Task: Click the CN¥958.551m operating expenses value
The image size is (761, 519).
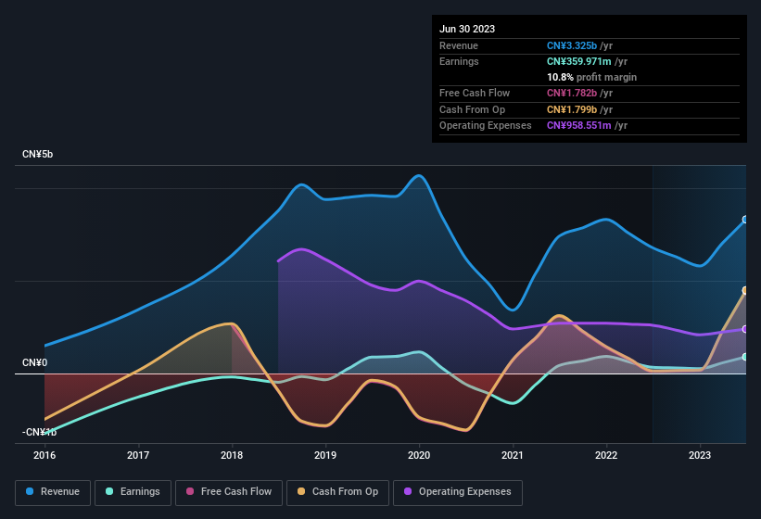Action: click(579, 126)
